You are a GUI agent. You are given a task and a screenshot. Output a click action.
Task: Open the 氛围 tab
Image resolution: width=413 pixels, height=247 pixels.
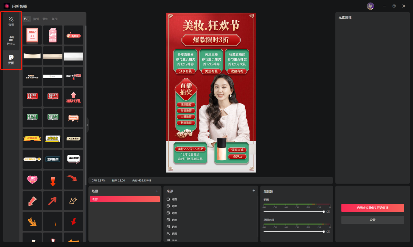coord(54,19)
